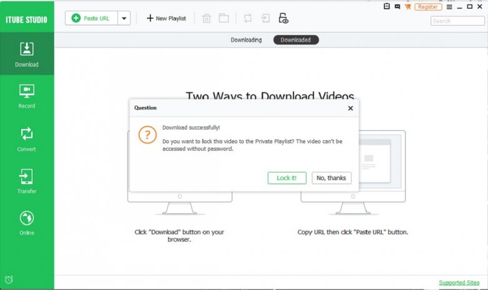
Task: Click the shopping cart purchase icon
Action: click(x=408, y=7)
